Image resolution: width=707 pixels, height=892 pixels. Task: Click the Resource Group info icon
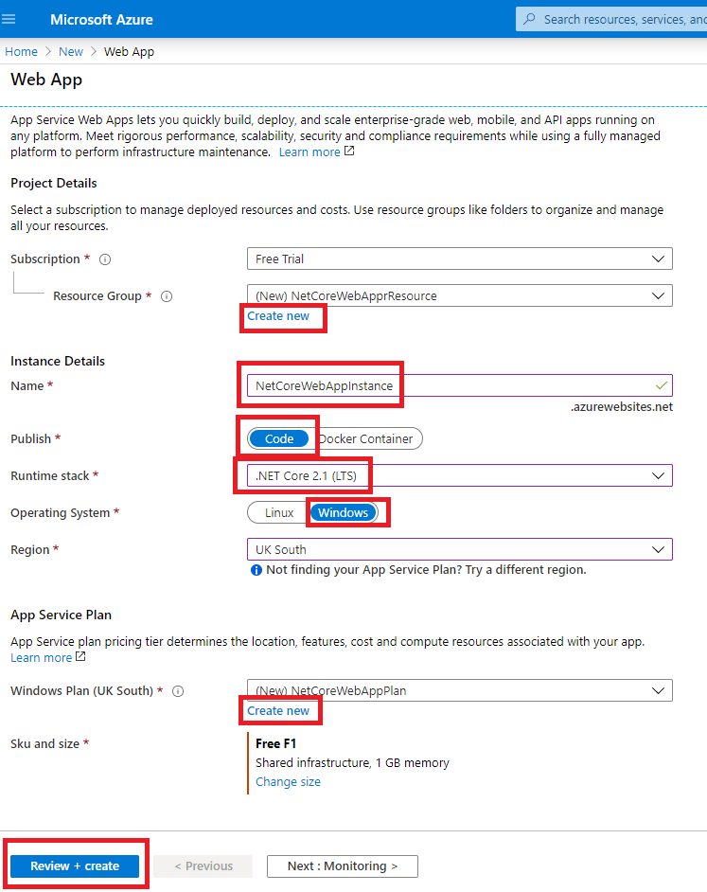[x=167, y=296]
